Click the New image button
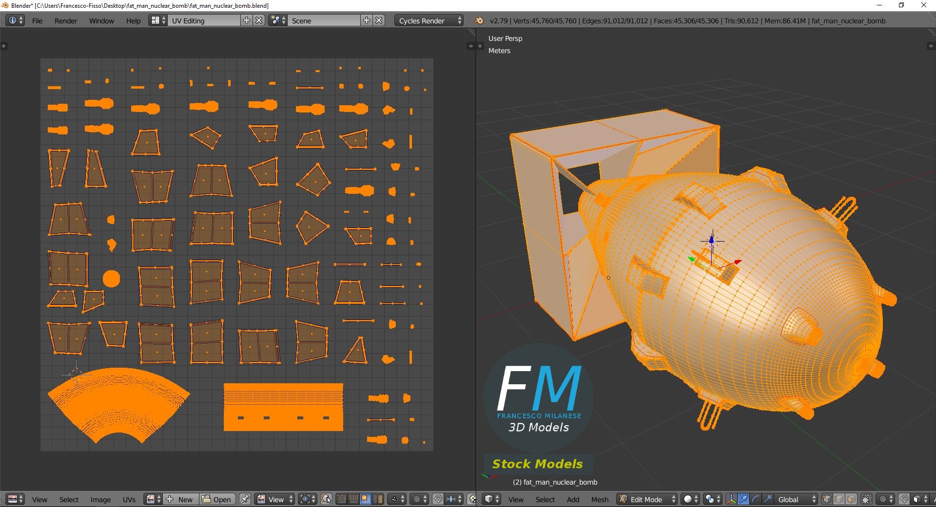The width and height of the screenshot is (936, 507). 180,499
